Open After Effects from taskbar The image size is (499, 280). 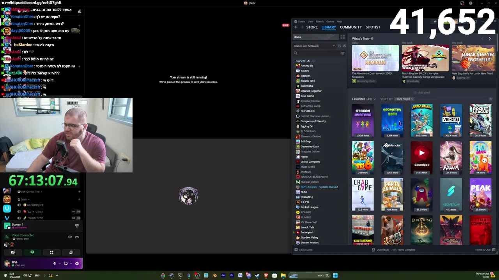click(223, 275)
